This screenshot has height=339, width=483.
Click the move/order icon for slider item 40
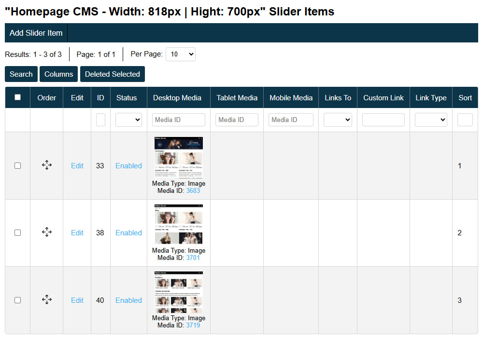47,299
